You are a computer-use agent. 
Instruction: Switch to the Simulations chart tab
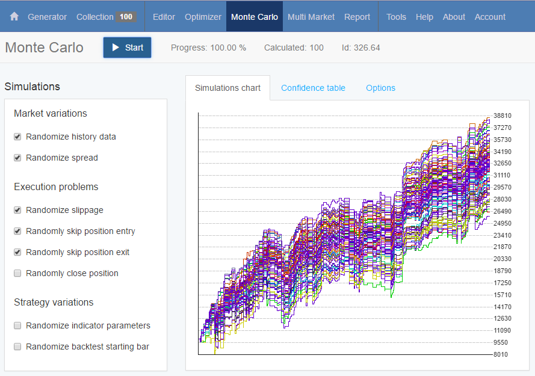tap(227, 88)
